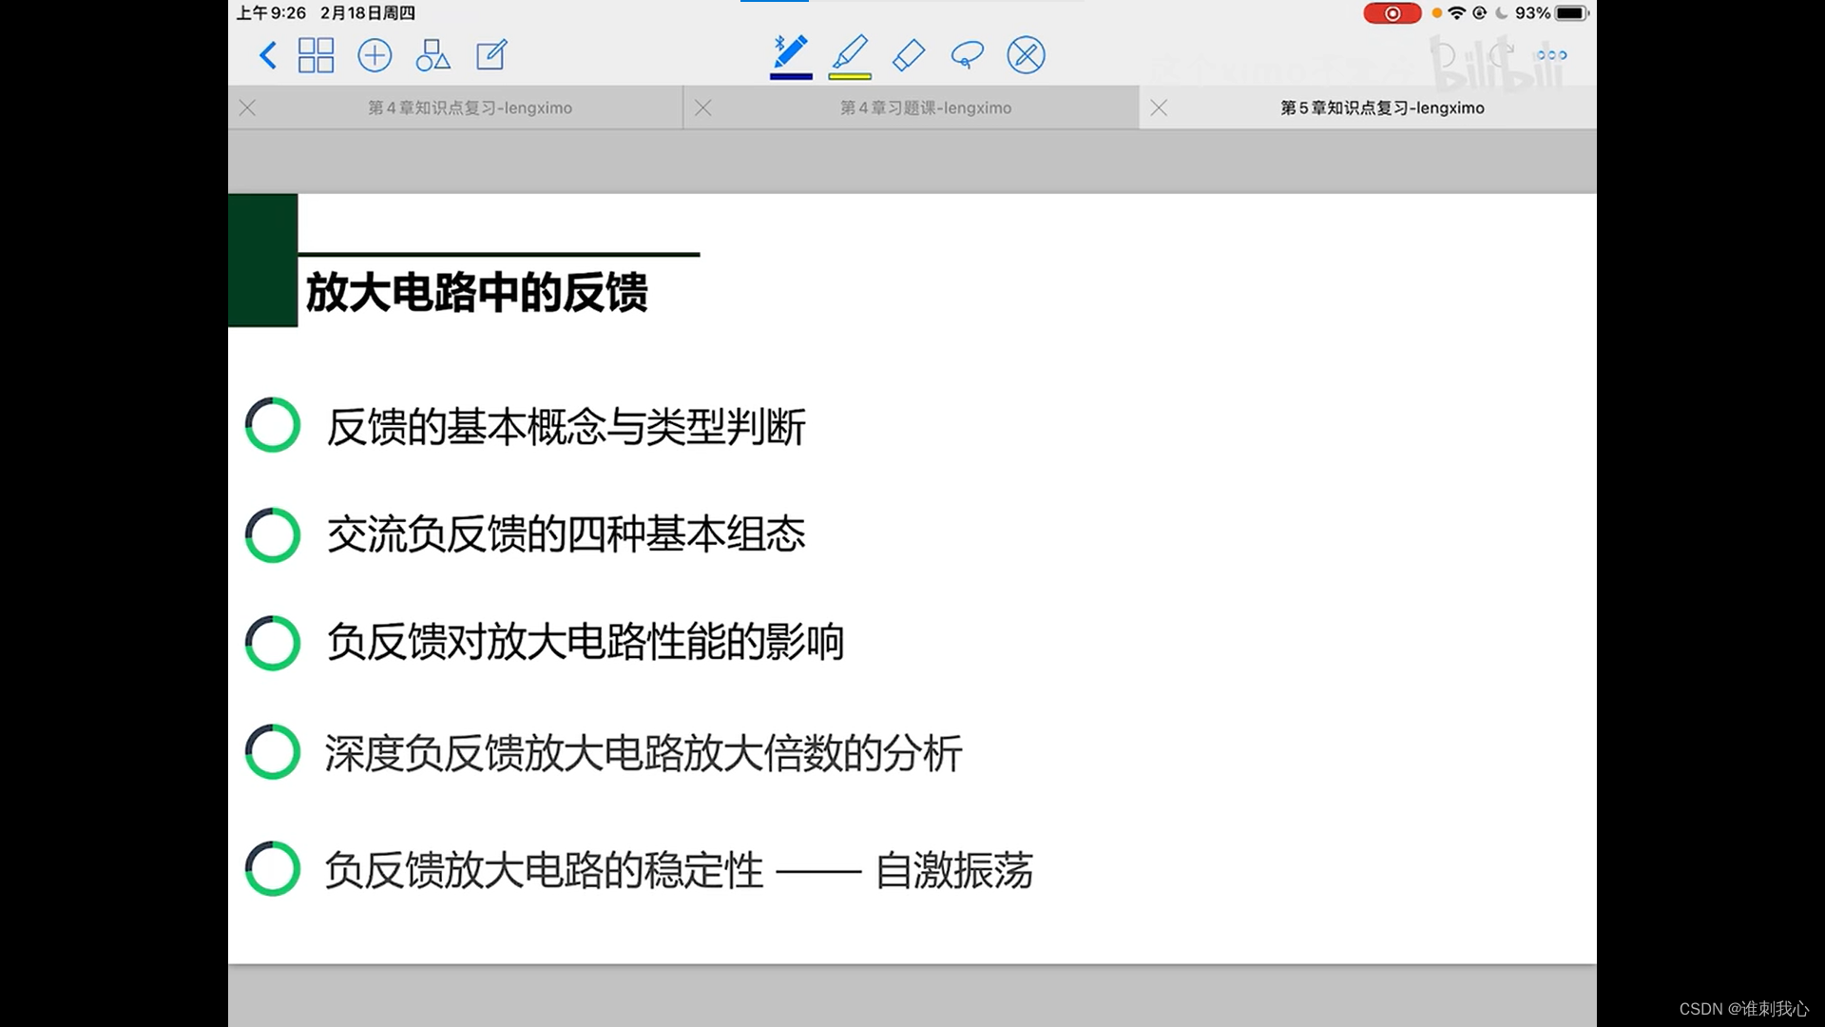Image resolution: width=1825 pixels, height=1027 pixels.
Task: Tap the red screen recording indicator
Action: 1392,13
